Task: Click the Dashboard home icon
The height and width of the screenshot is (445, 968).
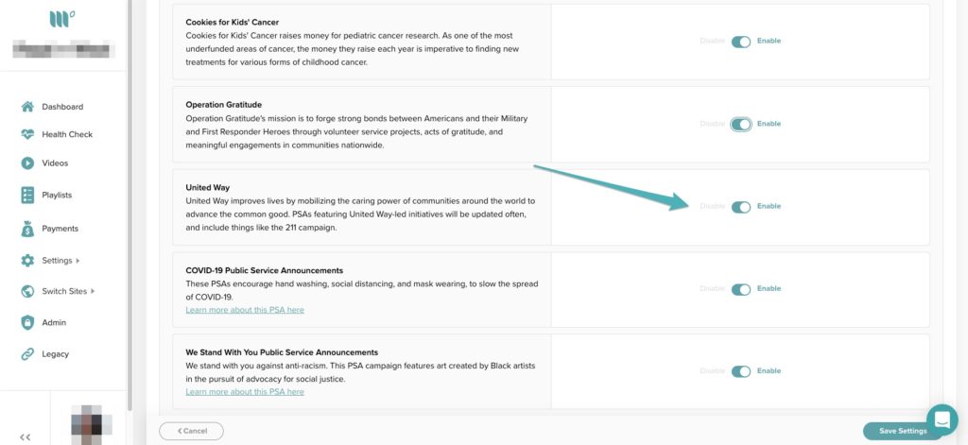Action: pyautogui.click(x=27, y=107)
